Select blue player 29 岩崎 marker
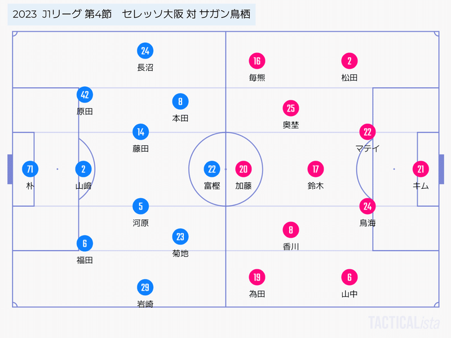451x338 pixels. click(x=145, y=287)
